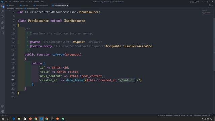
Task: Change the LF end-of-line sequence
Action: [187, 115]
